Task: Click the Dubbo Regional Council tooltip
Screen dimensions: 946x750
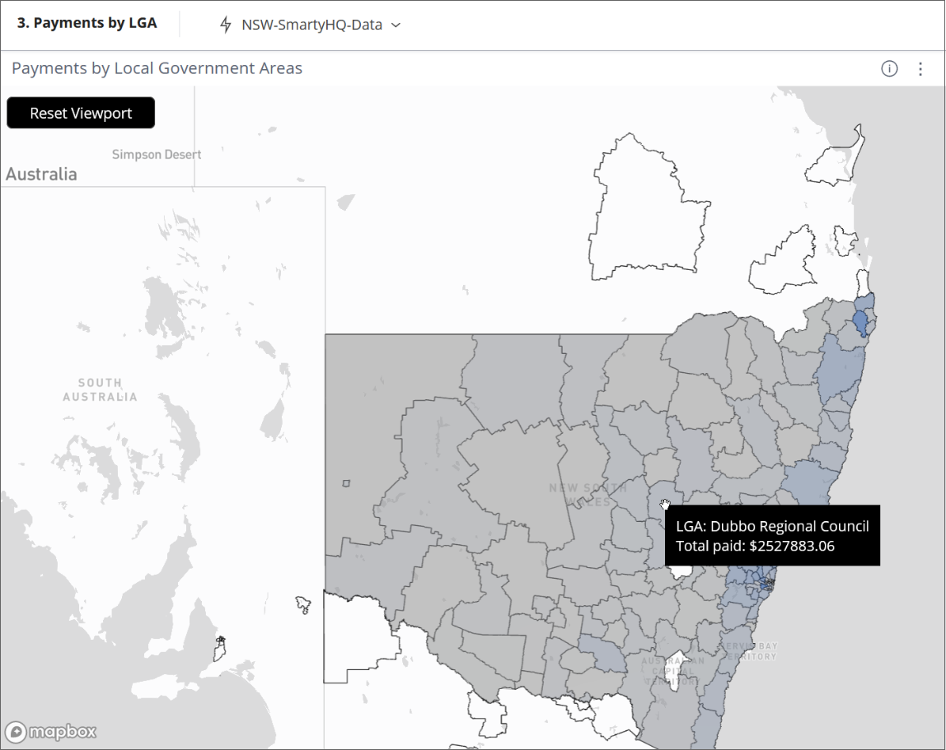Action: point(772,536)
